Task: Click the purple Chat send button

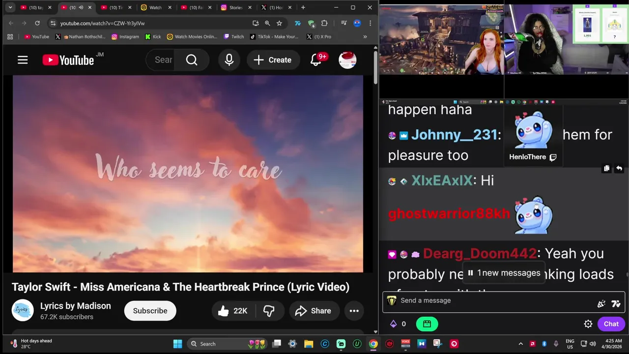Action: click(x=611, y=324)
